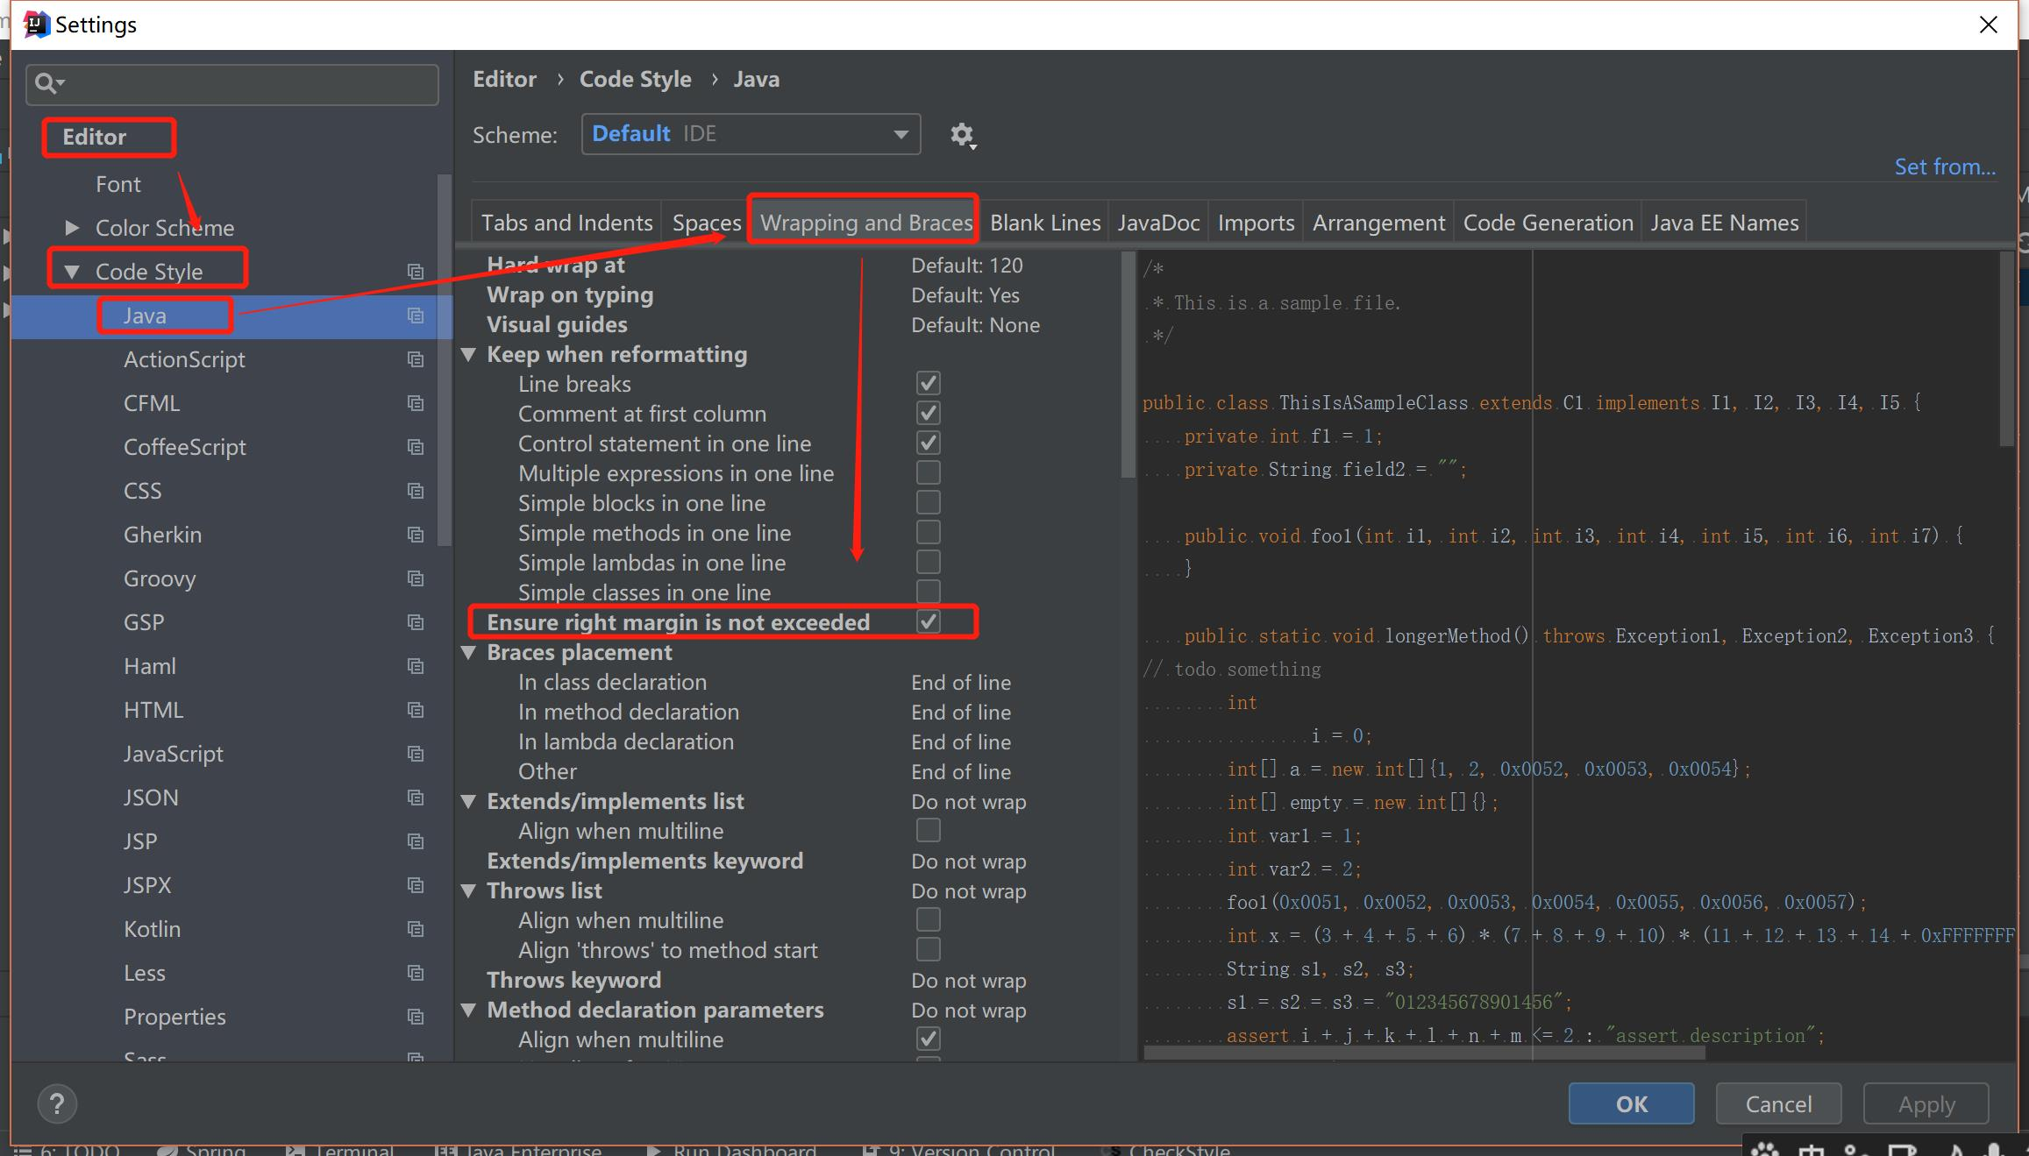The image size is (2029, 1156).
Task: Click the scheme gear settings icon
Action: 962,135
